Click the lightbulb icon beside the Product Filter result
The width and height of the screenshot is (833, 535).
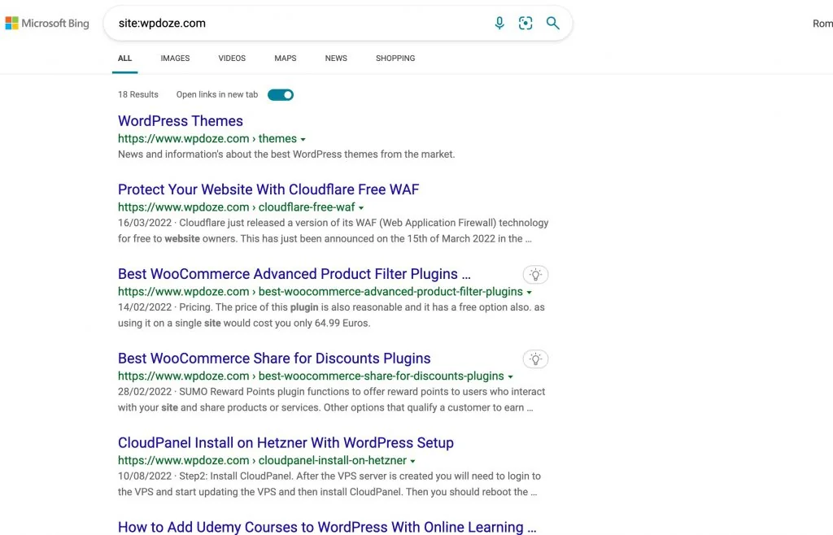pos(535,274)
